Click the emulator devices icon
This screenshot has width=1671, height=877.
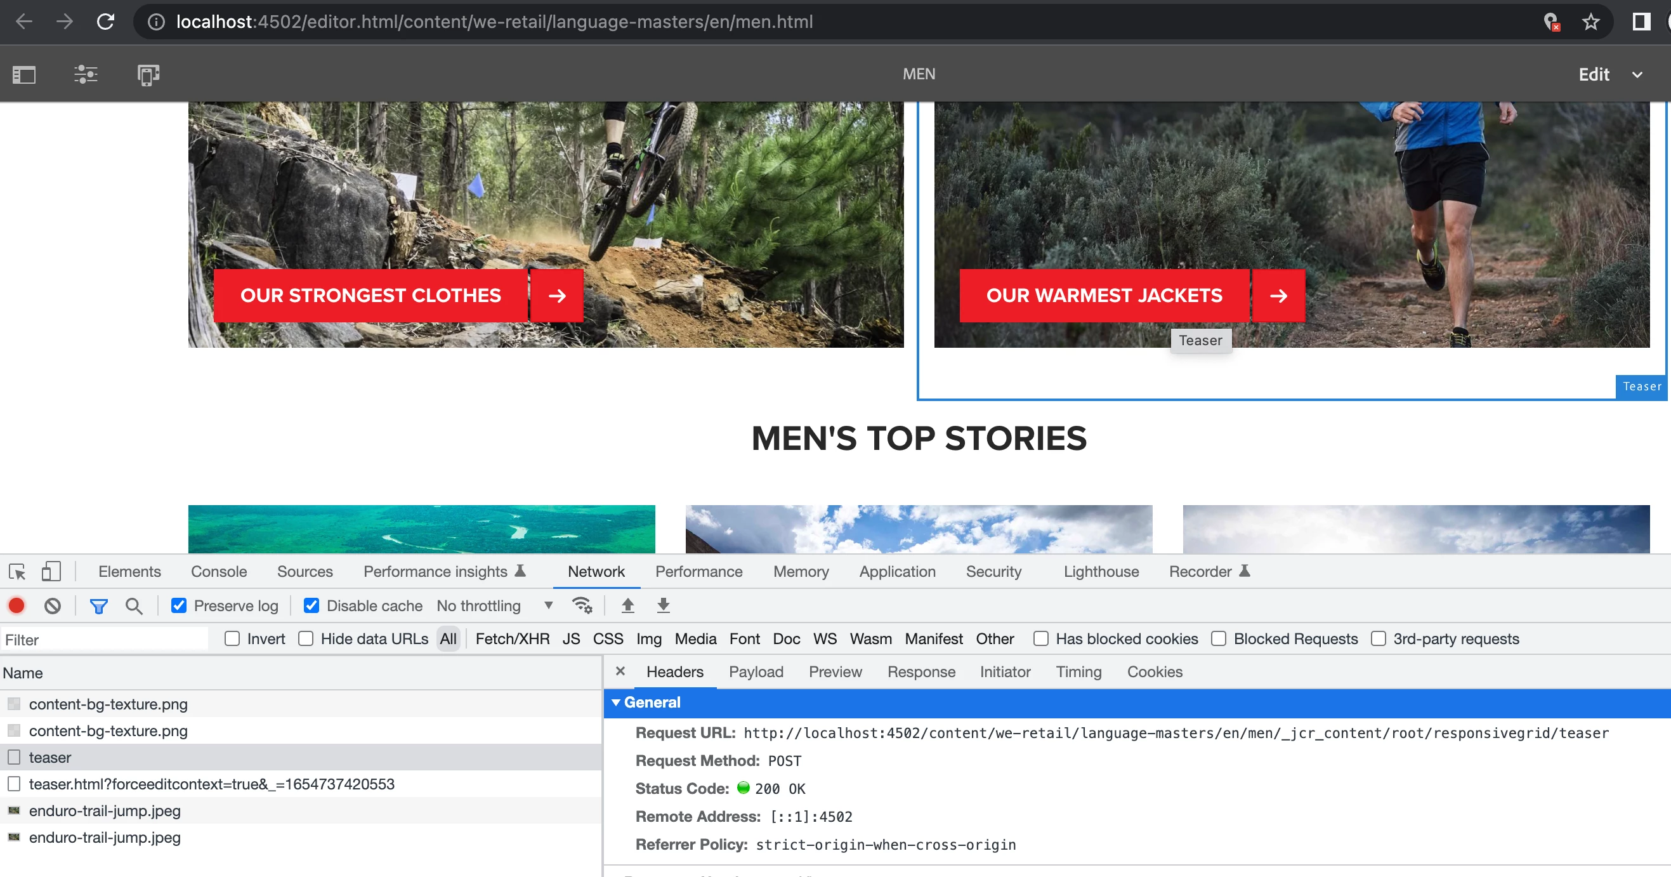click(148, 75)
